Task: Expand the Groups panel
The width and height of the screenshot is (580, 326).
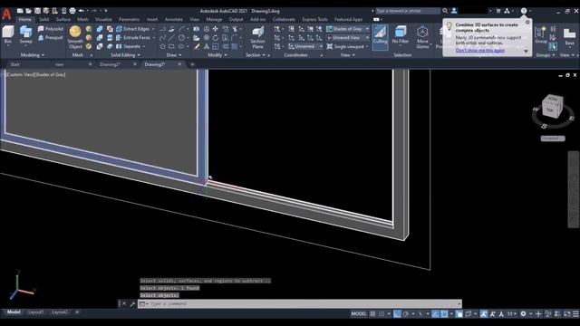Action: pyautogui.click(x=546, y=55)
